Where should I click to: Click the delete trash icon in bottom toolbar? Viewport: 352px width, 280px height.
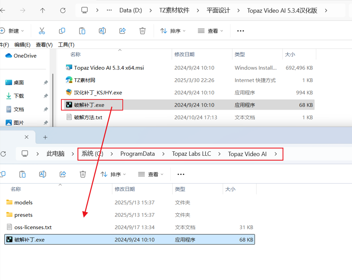(x=83, y=174)
